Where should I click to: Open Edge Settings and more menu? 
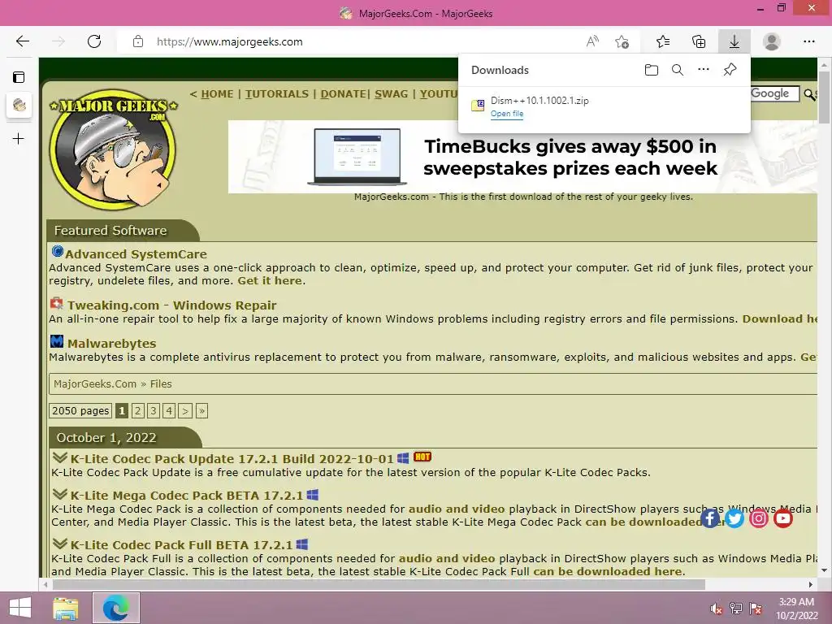click(808, 41)
